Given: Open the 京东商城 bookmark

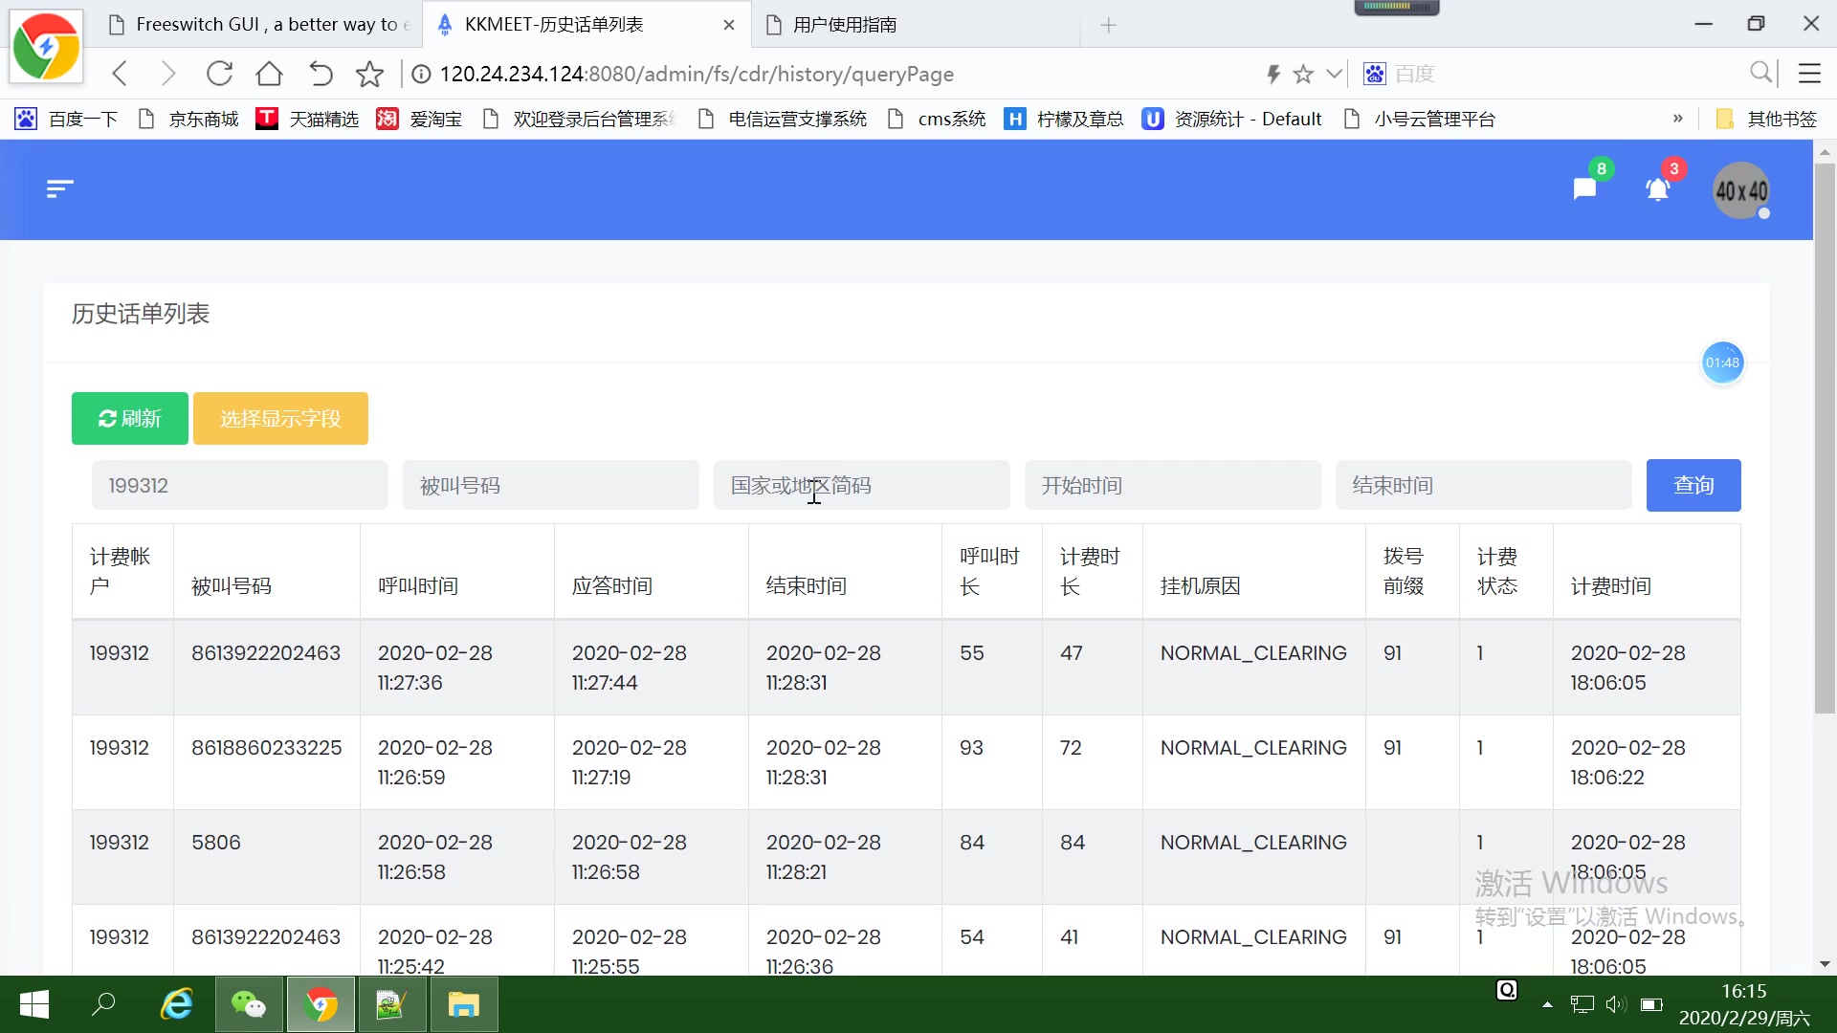Looking at the screenshot, I should click(x=188, y=119).
